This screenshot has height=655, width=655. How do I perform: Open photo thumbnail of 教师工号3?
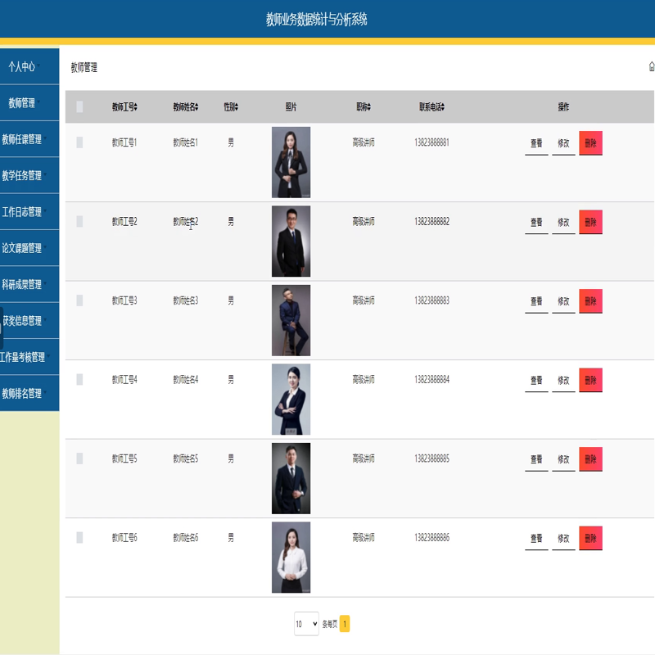(x=291, y=320)
